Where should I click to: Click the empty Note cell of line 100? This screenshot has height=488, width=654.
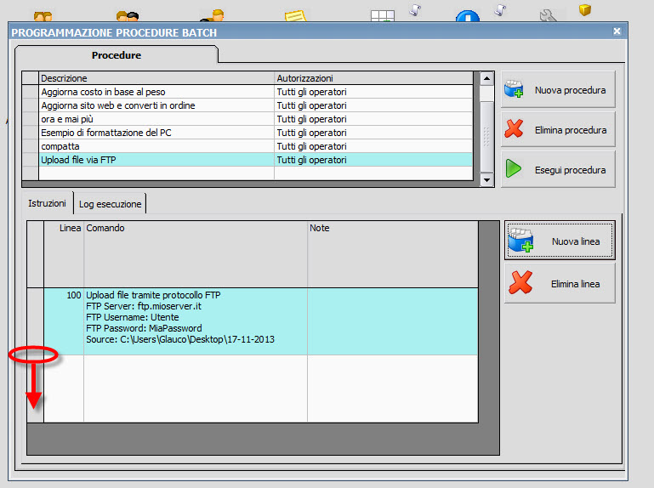(393, 321)
